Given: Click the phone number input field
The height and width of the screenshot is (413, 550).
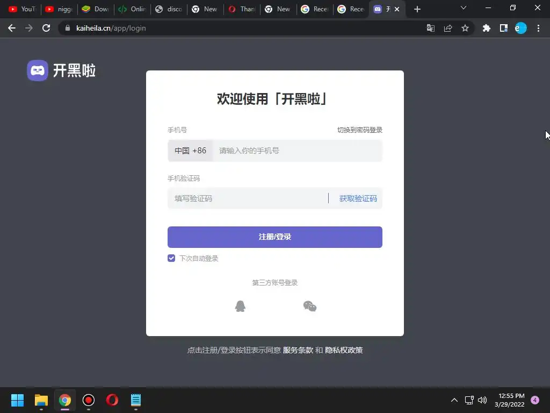Looking at the screenshot, I should click(x=298, y=151).
